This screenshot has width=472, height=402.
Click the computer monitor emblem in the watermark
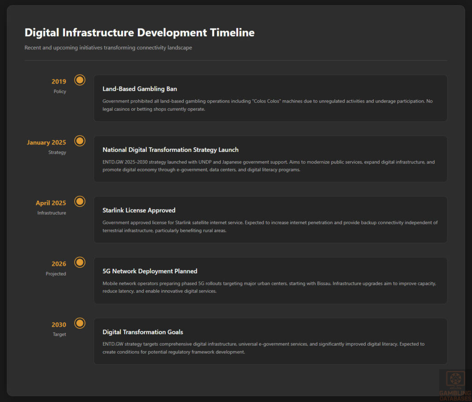point(455,378)
